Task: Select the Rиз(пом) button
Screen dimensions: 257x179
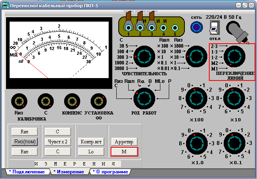Action: [25, 142]
